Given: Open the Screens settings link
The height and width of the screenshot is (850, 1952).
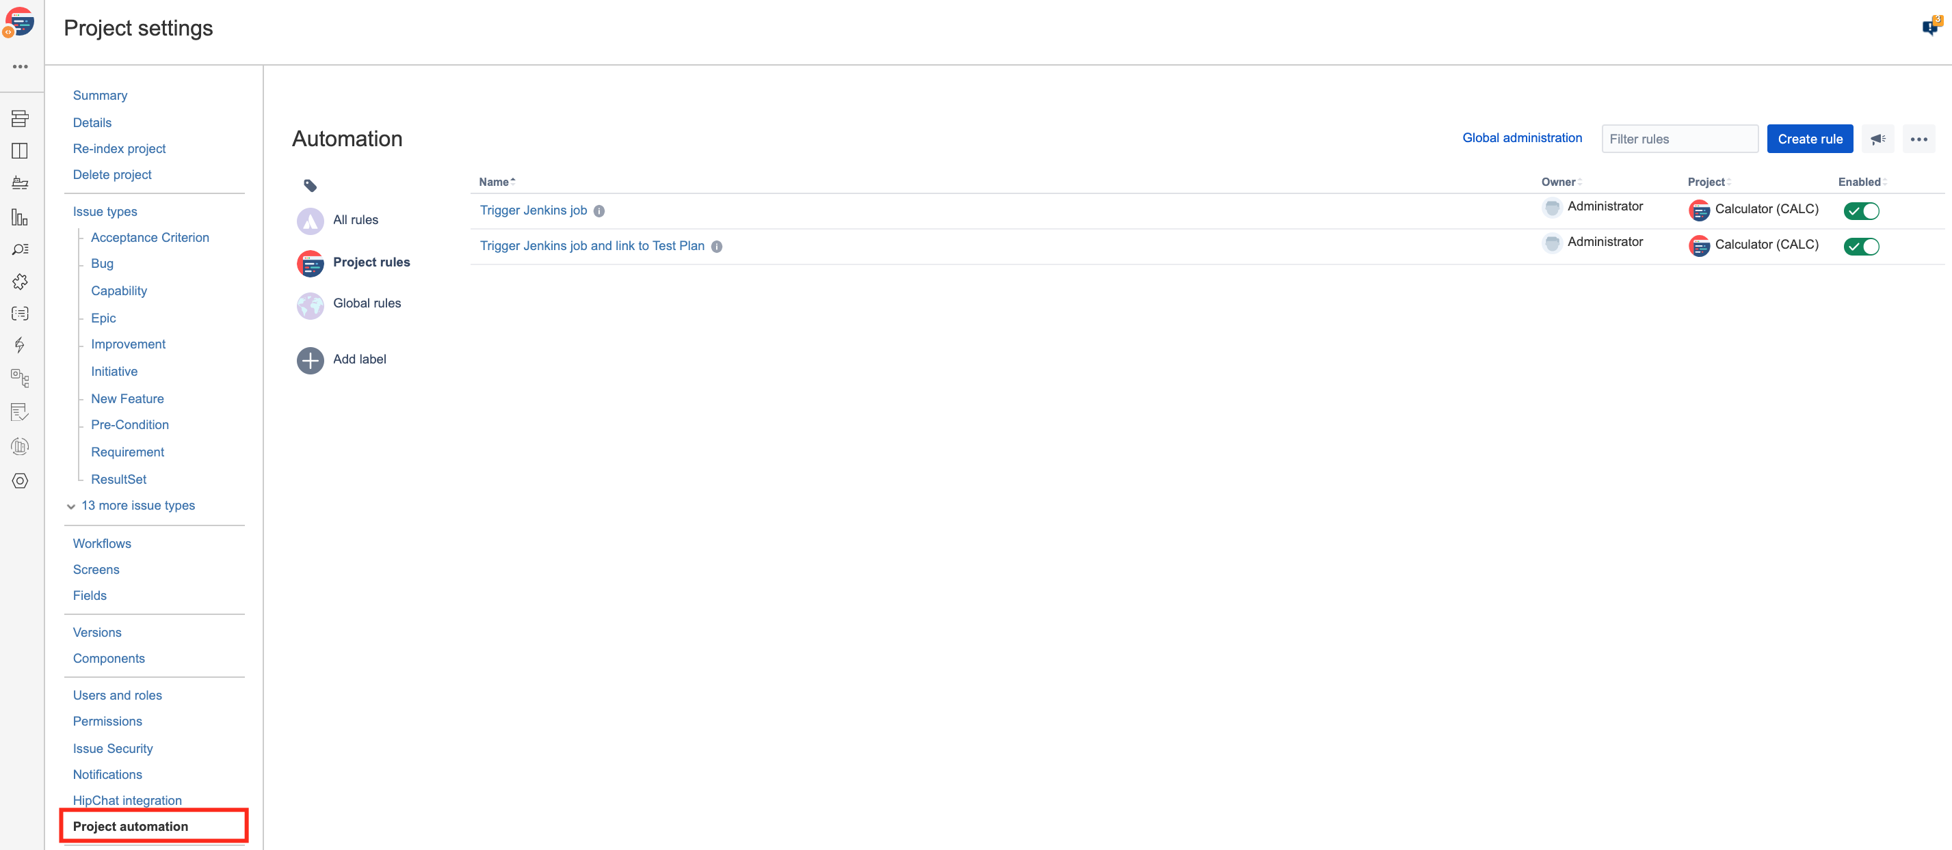Looking at the screenshot, I should click(x=96, y=569).
